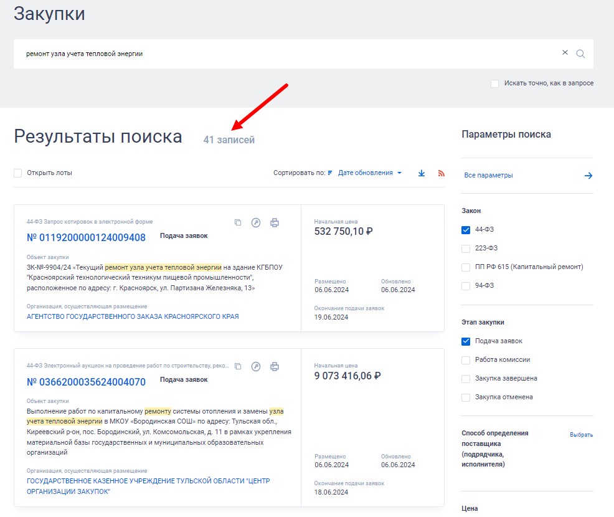Click the Закупки page heading
The width and height of the screenshot is (614, 517).
tap(49, 14)
